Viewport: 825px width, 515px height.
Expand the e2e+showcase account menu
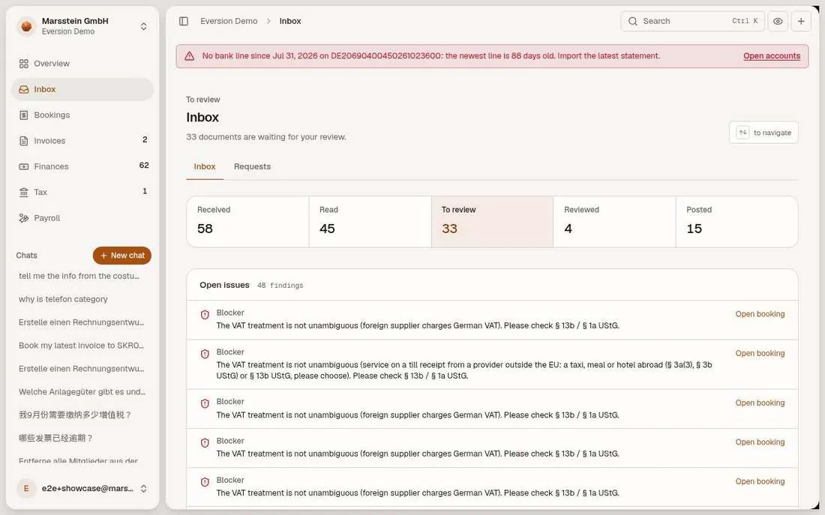coord(143,489)
